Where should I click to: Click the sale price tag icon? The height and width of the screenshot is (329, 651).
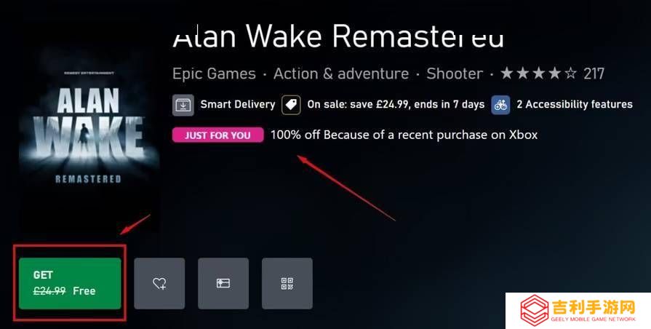[292, 105]
